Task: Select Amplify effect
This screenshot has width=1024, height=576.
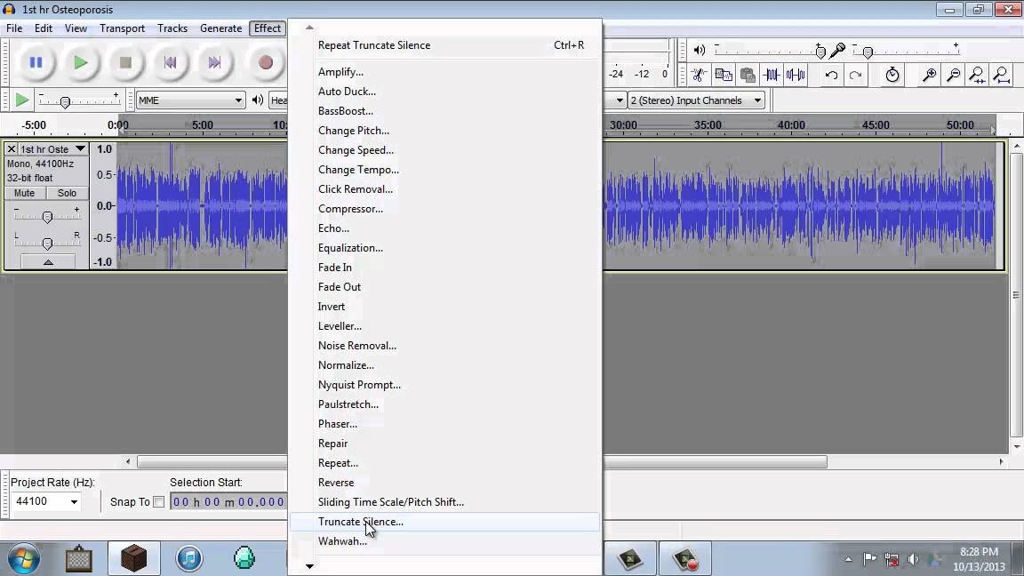Action: click(444, 72)
